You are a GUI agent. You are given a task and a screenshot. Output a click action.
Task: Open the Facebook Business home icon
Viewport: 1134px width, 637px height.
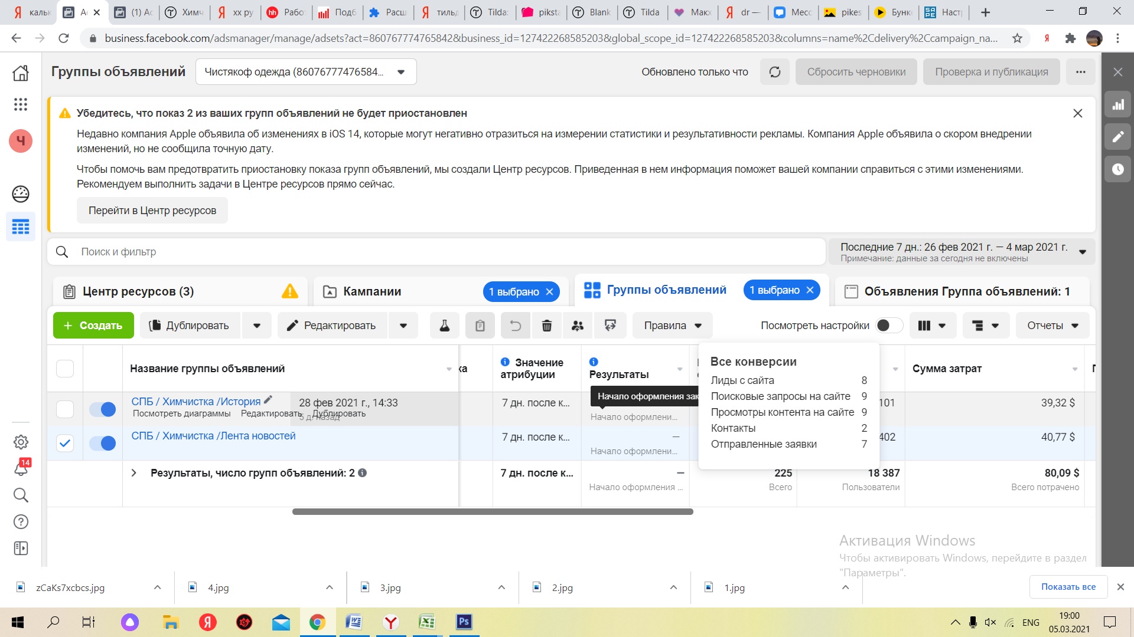click(x=21, y=73)
